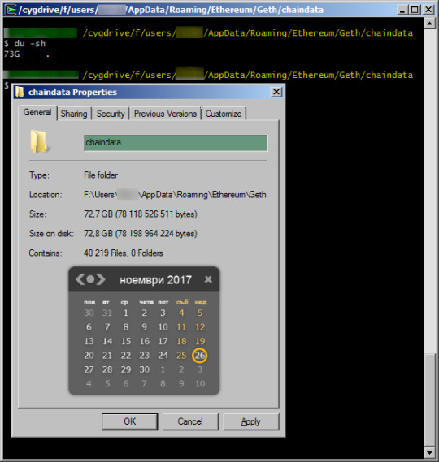This screenshot has width=439, height=462.
Task: Go to next month in calendar
Action: (101, 279)
